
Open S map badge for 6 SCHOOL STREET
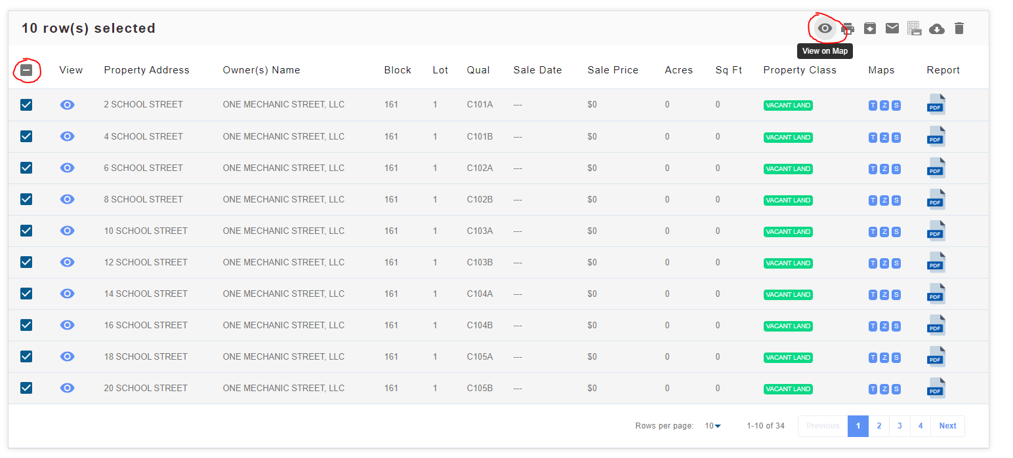click(896, 168)
